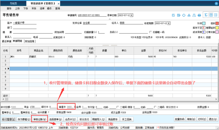Click the yellow 差额验收 color swatch
The height and width of the screenshot is (130, 219).
click(x=217, y=28)
